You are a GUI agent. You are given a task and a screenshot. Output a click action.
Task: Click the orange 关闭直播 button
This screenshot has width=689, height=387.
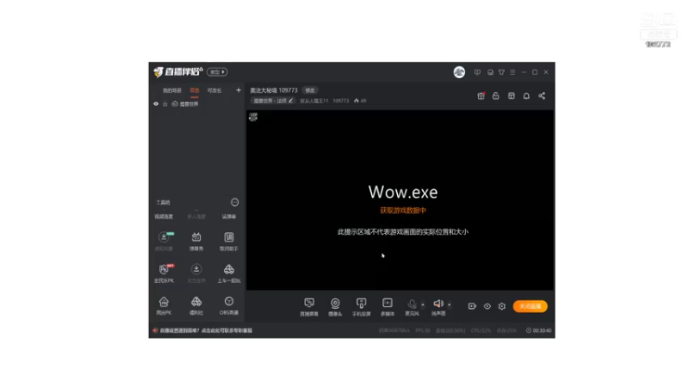tap(530, 306)
